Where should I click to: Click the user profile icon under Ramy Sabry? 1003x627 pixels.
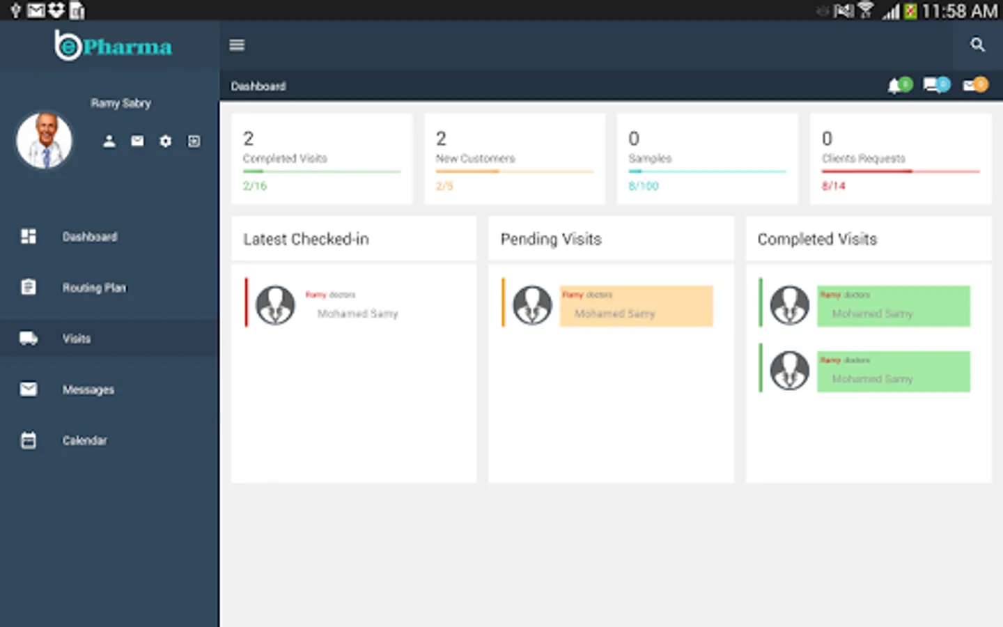pyautogui.click(x=109, y=141)
